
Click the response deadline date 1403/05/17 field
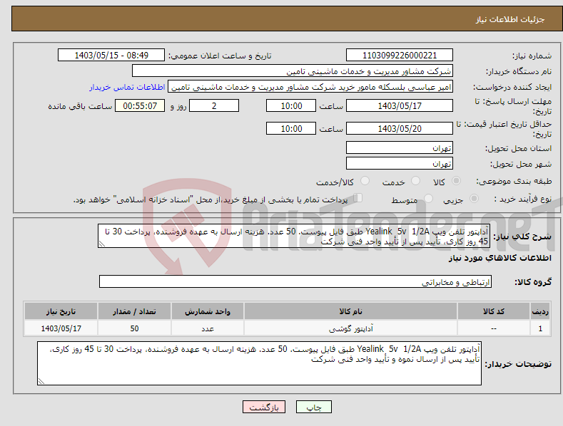point(400,105)
